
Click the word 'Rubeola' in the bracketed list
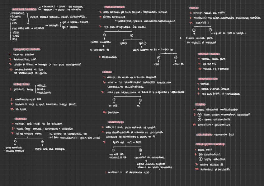(16, 16)
